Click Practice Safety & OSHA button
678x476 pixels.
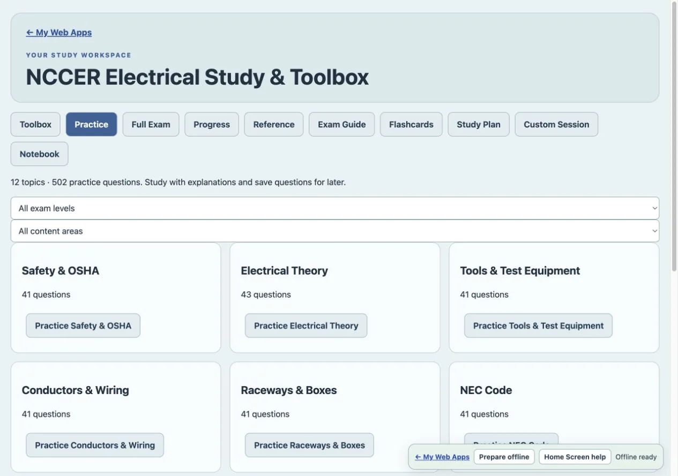(x=83, y=326)
